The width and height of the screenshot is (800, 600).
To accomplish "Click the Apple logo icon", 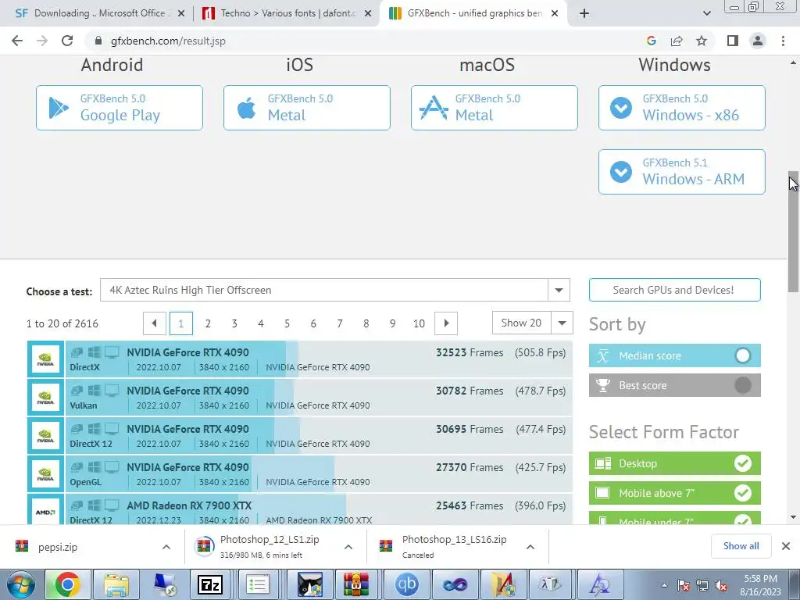I will (x=246, y=108).
